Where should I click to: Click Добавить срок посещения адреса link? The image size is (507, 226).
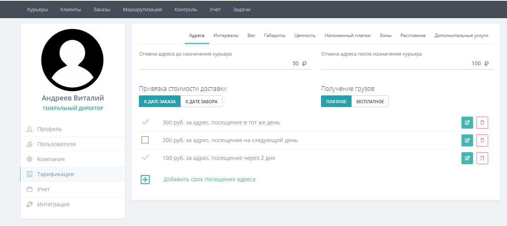(209, 179)
